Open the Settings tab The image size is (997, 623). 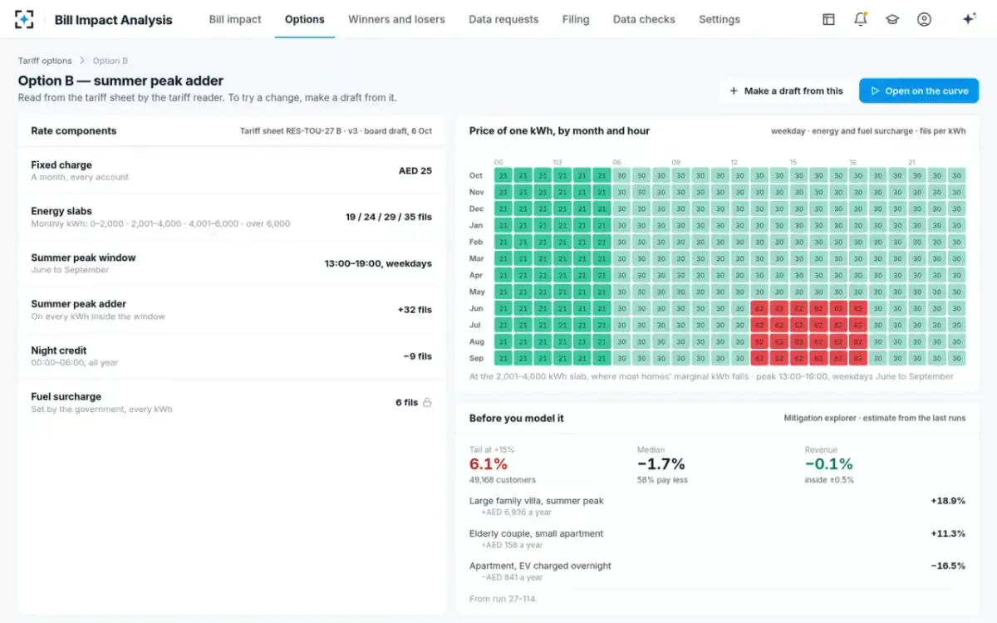point(720,19)
